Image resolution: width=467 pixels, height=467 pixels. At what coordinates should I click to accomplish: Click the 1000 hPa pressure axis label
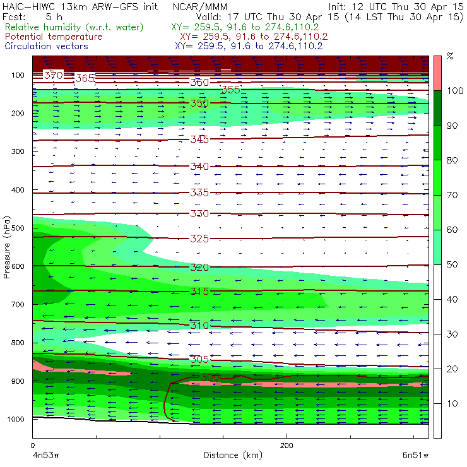click(x=16, y=419)
